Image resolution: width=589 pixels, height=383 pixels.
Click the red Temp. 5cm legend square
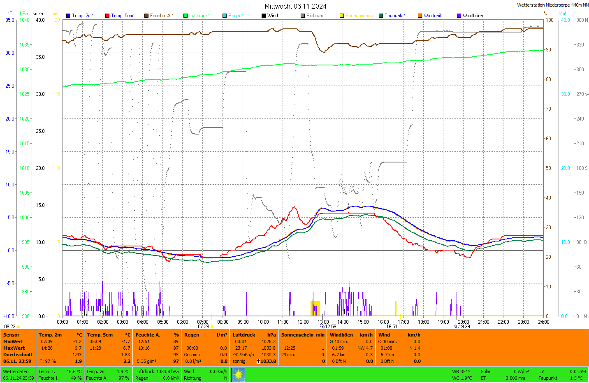[107, 16]
